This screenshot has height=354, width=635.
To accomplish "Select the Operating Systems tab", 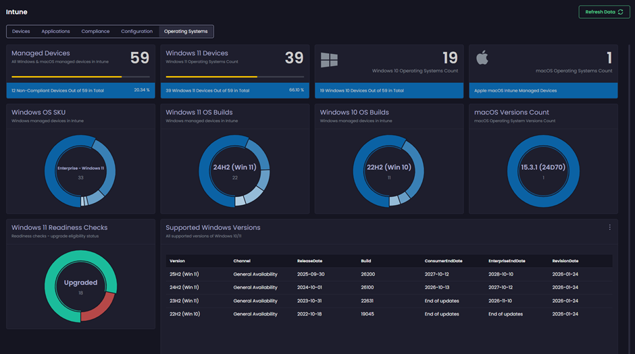I will pos(186,32).
